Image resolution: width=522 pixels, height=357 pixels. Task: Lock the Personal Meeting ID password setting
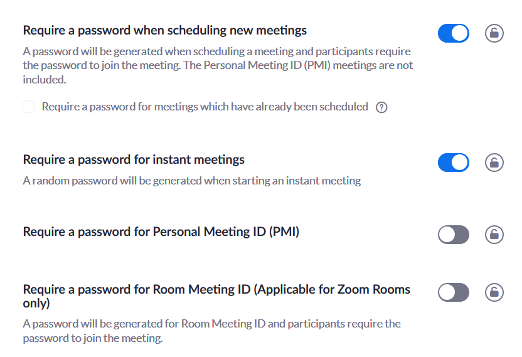pyautogui.click(x=494, y=235)
